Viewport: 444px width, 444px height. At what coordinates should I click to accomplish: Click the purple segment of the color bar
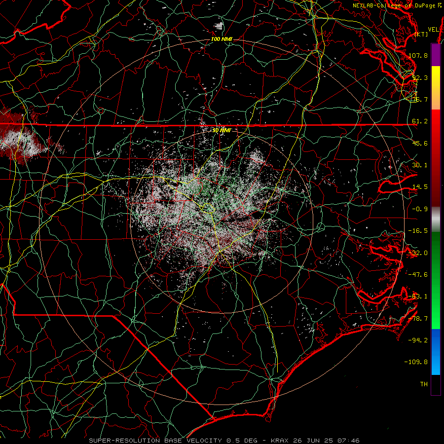(x=436, y=55)
